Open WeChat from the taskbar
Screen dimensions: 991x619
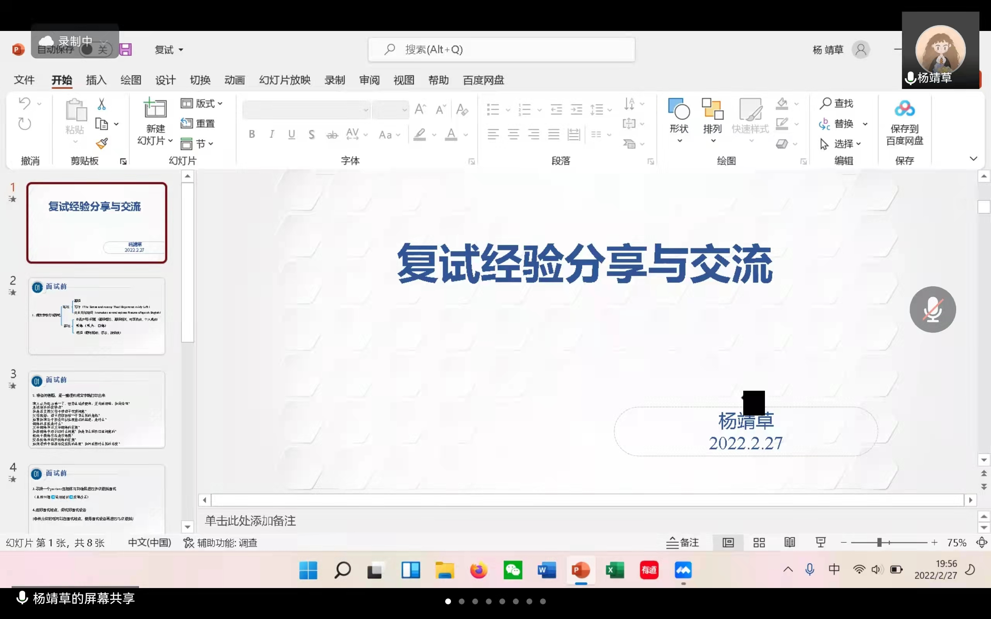point(513,570)
